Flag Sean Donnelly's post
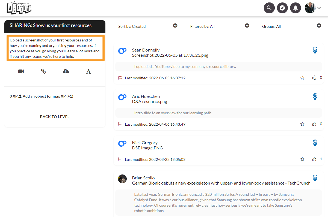The width and height of the screenshot is (328, 217). tap(120, 78)
